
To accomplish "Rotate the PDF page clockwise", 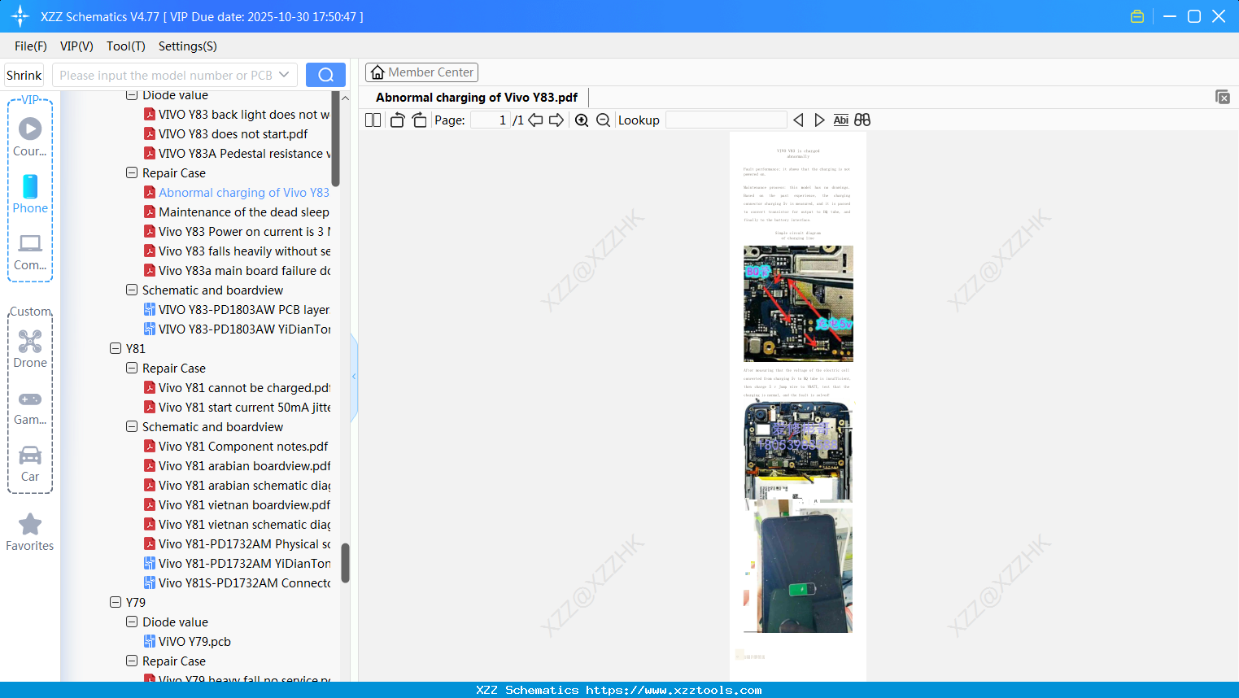I will [x=419, y=120].
